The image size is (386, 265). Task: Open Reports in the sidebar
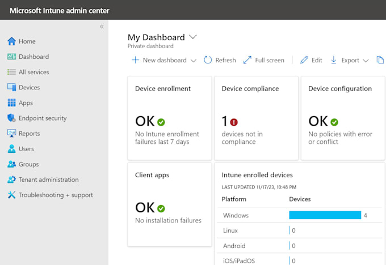pos(29,134)
